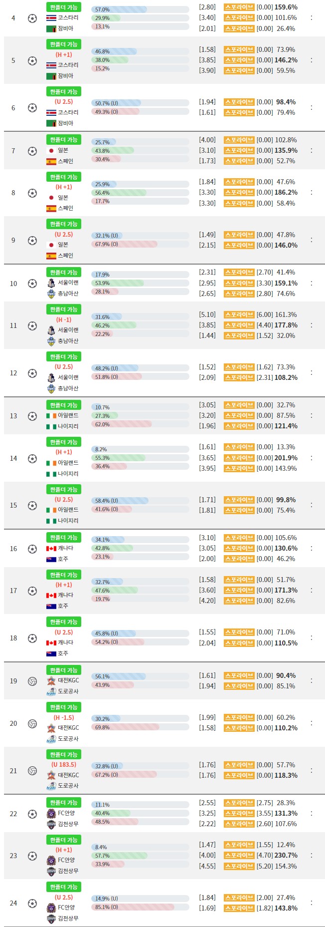This screenshot has width=325, height=927.
Task: Click the 69.8% bar in row 20
Action: point(126,727)
